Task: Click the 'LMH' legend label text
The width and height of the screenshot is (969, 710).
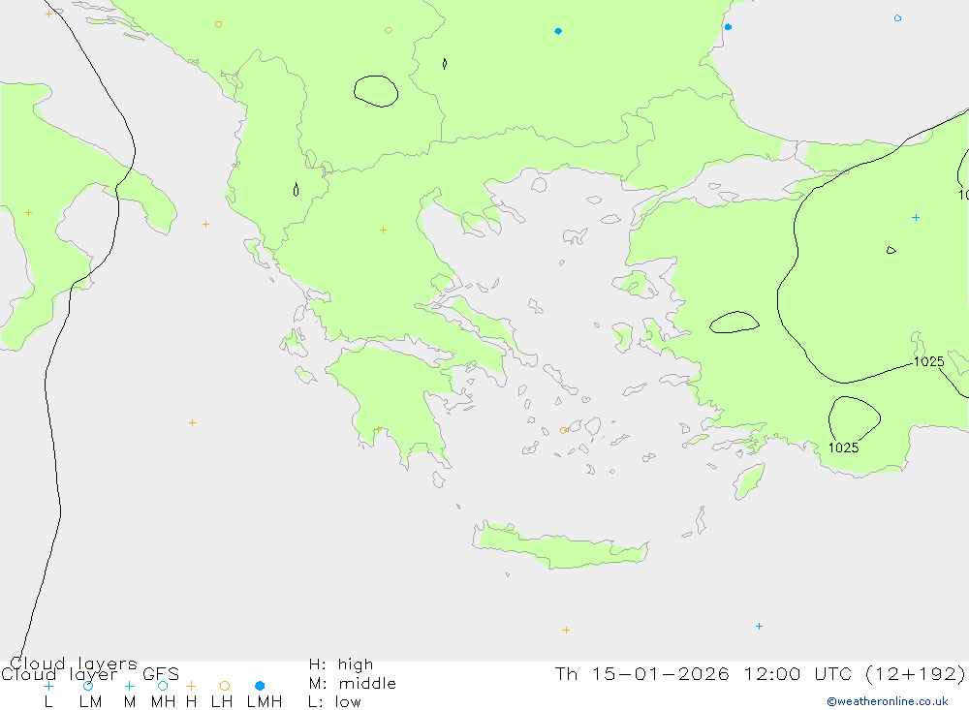Action: [265, 702]
